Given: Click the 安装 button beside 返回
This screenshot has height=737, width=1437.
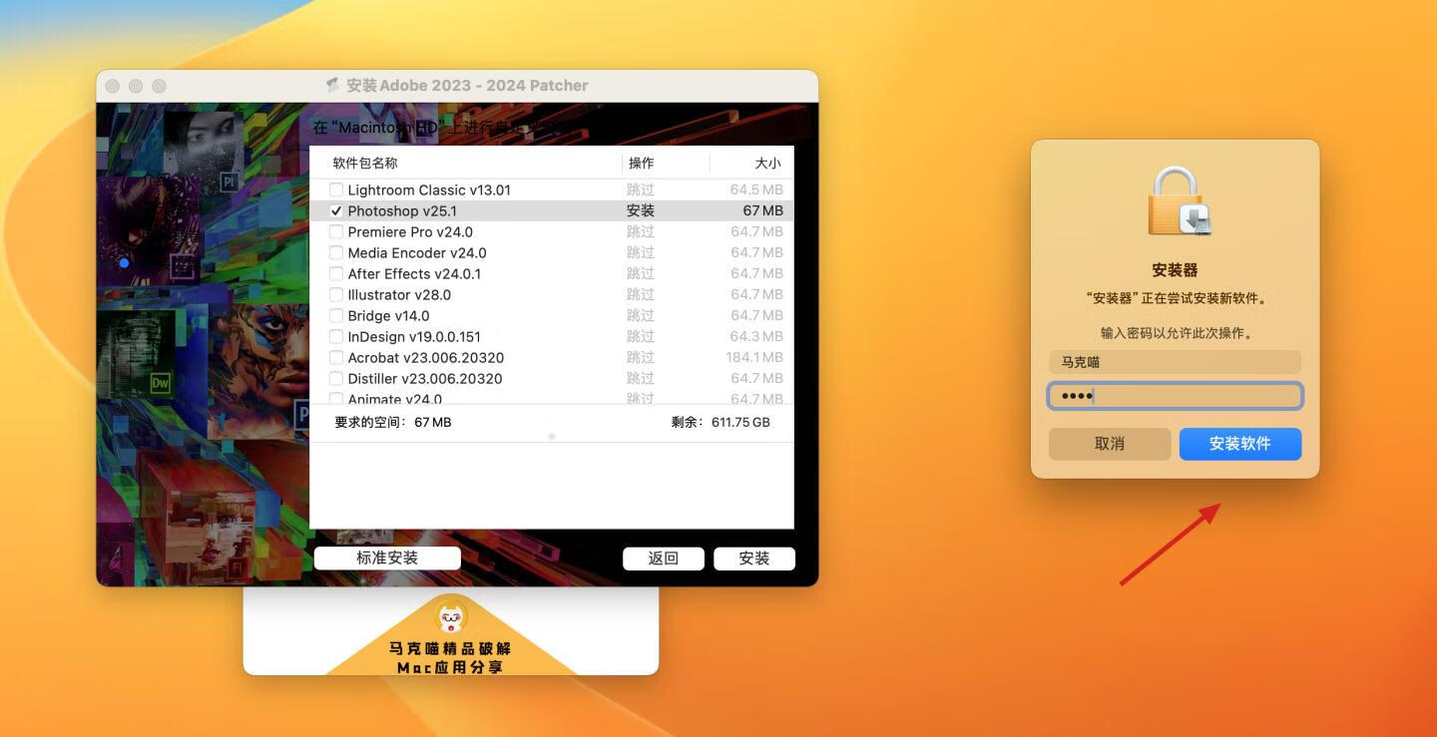Looking at the screenshot, I should tap(754, 558).
